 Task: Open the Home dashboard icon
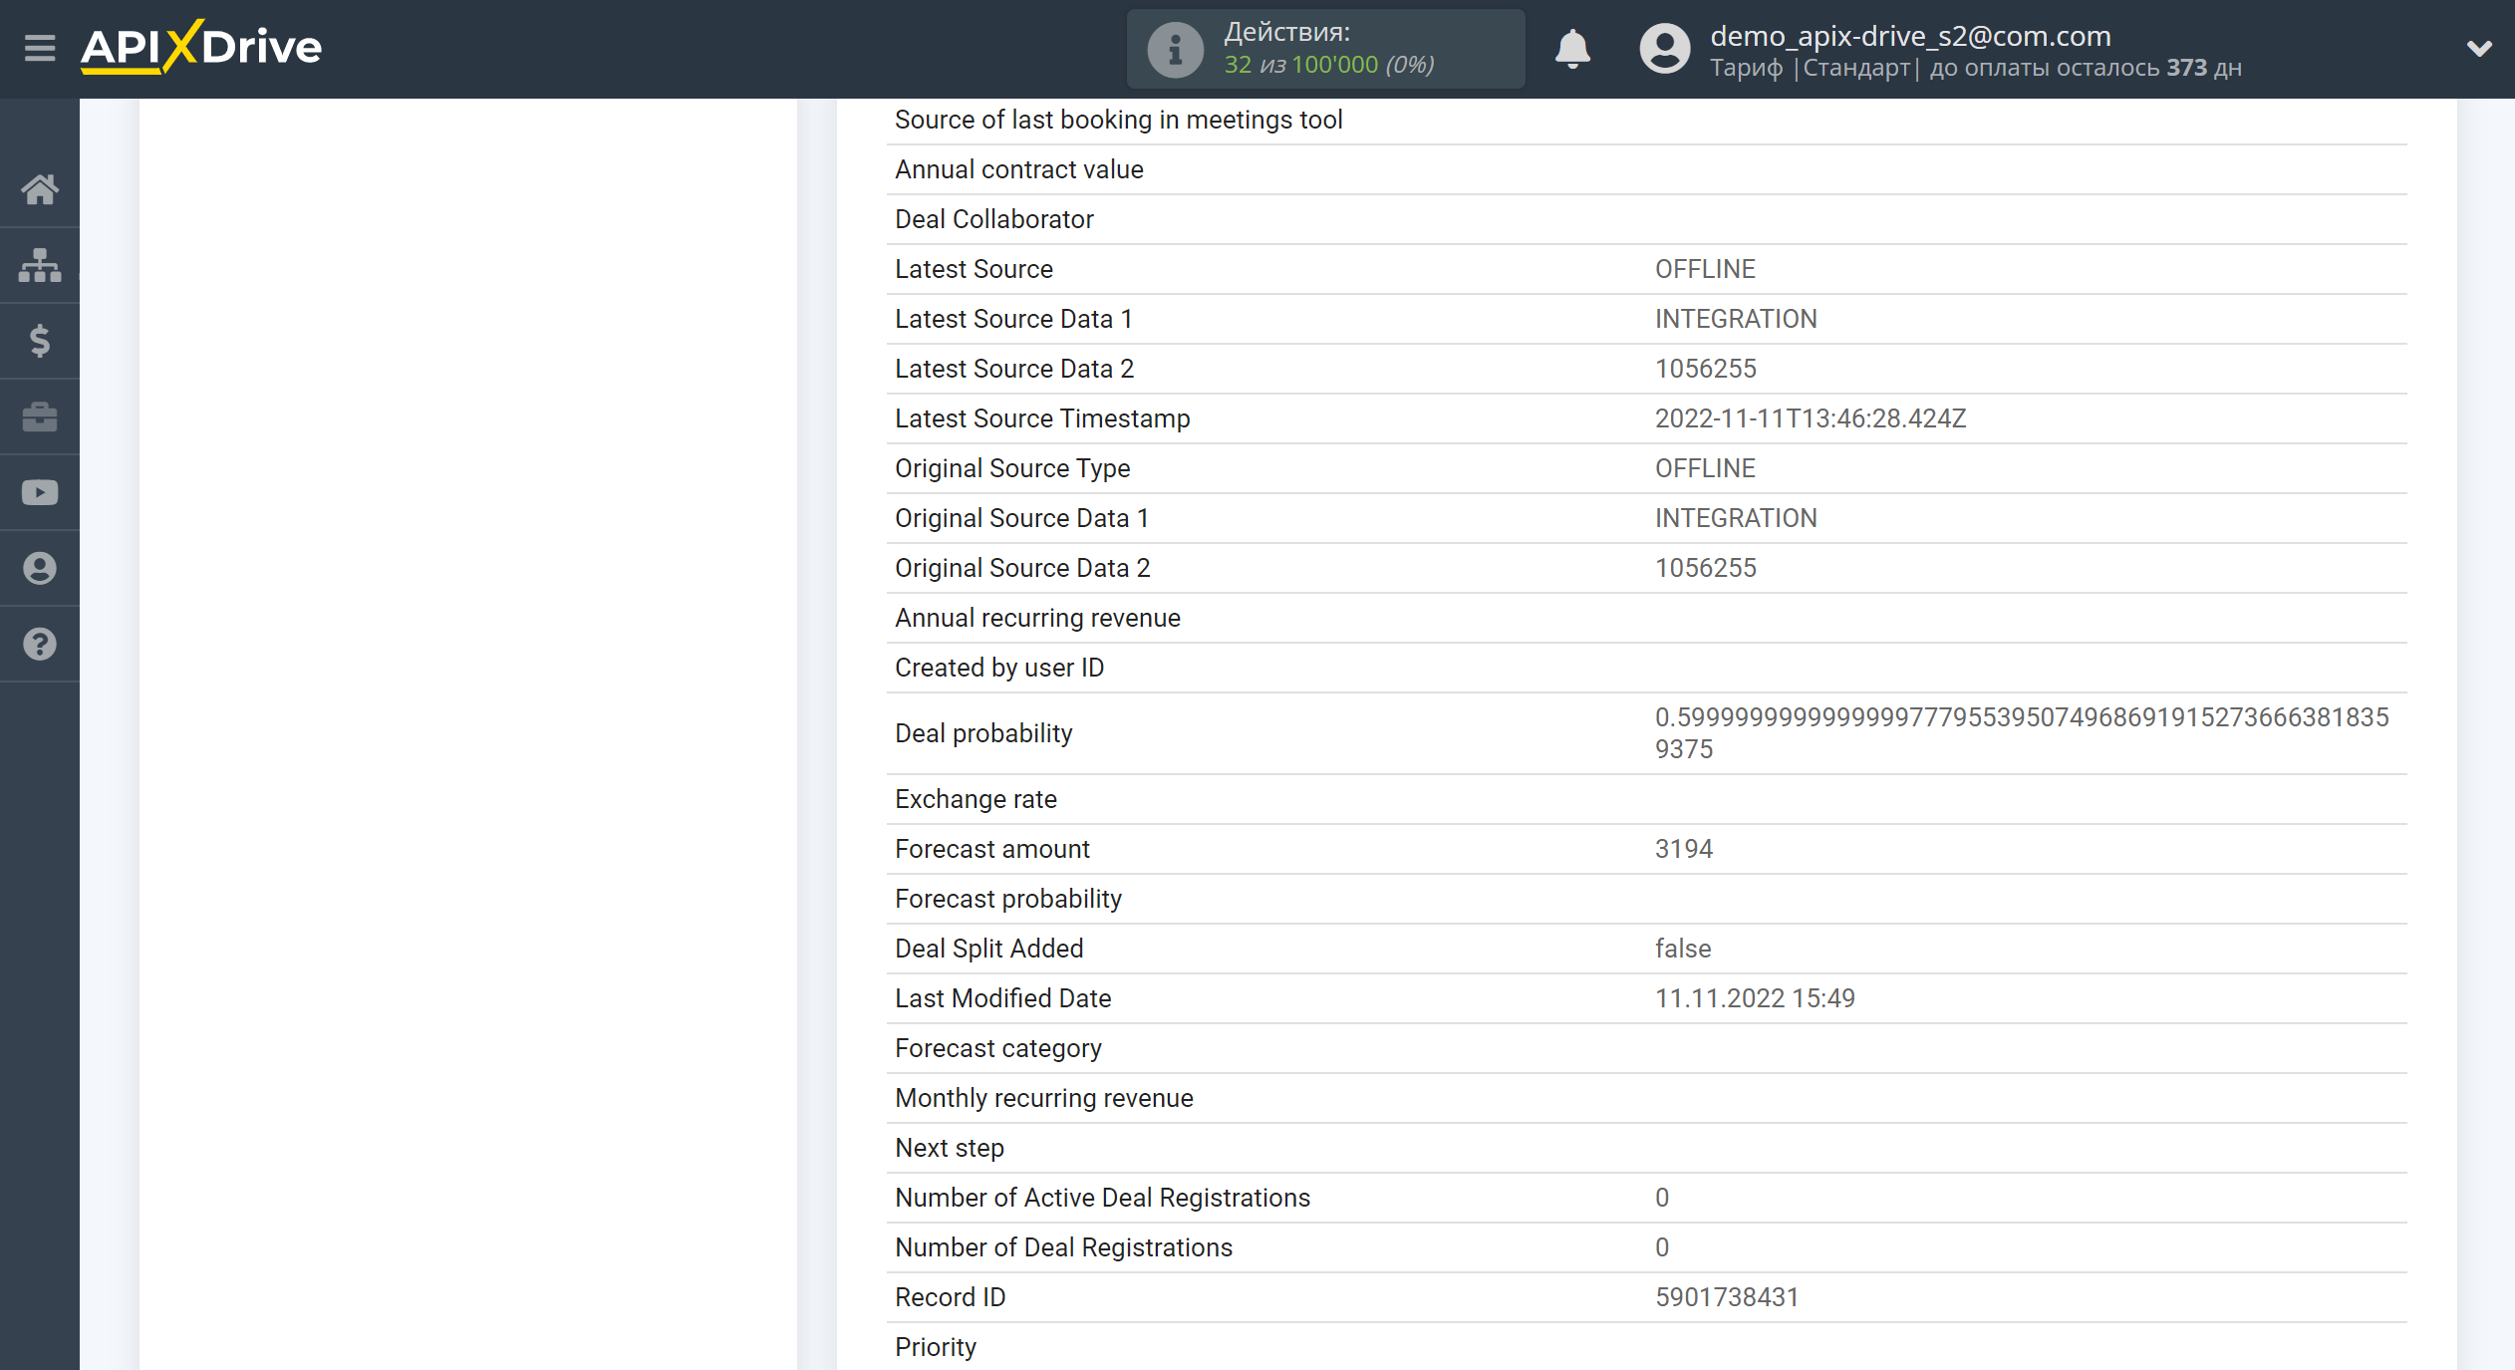[x=40, y=189]
